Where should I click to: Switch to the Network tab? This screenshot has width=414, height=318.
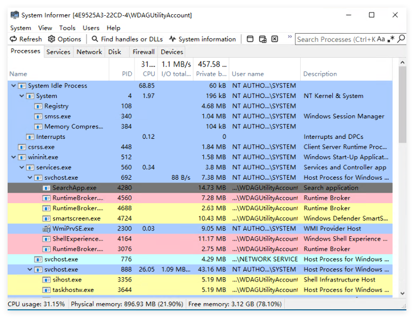(x=89, y=52)
